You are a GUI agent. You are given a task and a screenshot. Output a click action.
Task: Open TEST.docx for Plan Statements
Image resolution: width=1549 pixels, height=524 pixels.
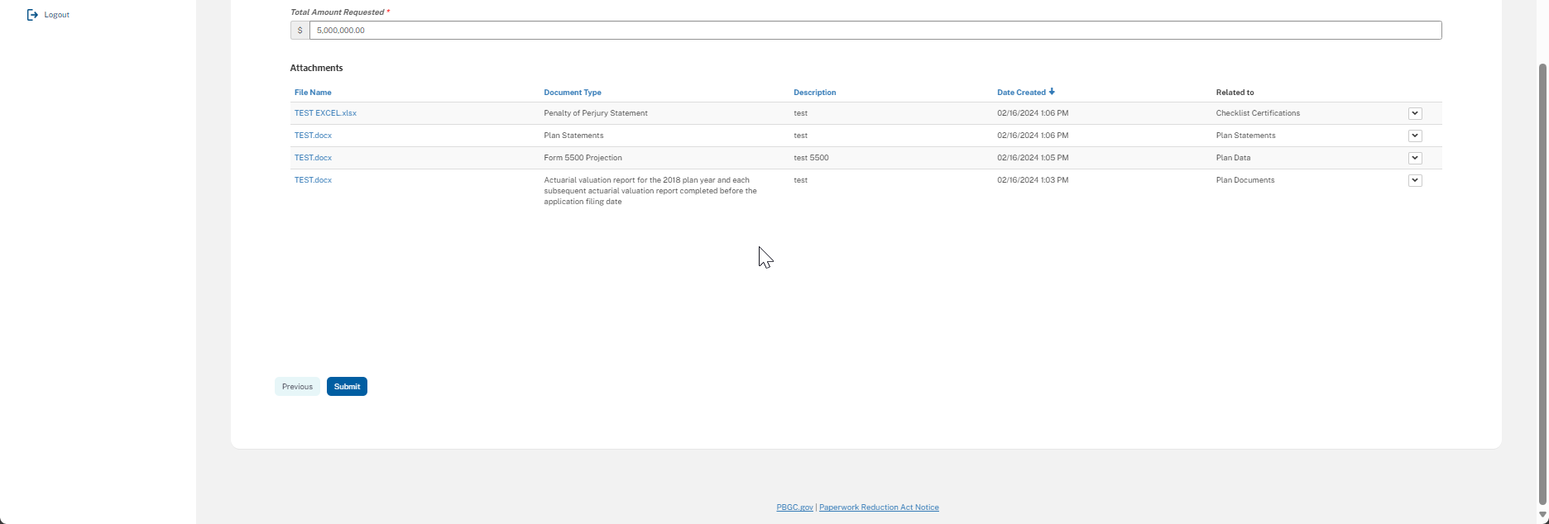point(313,136)
